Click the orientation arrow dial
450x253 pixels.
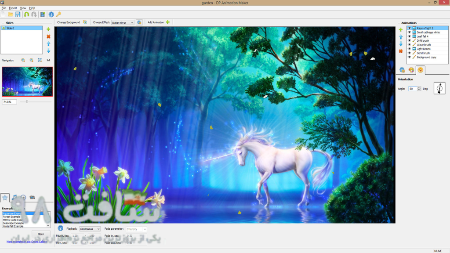pos(439,88)
